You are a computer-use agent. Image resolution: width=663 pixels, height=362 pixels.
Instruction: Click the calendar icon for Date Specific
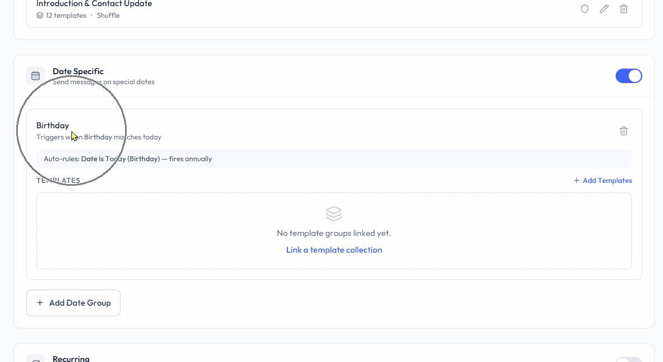tap(36, 76)
